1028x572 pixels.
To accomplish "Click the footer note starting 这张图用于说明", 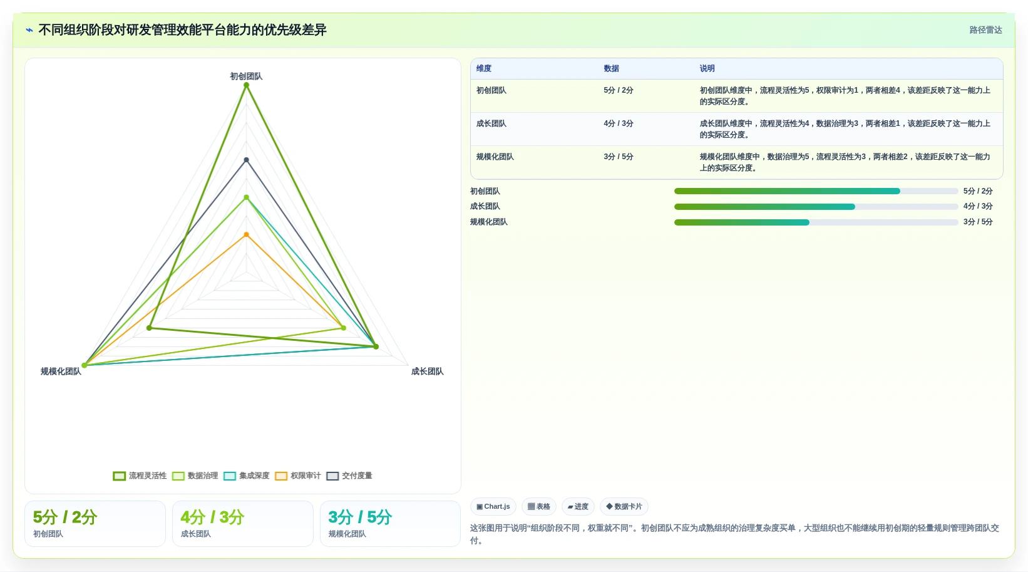I will pyautogui.click(x=735, y=534).
